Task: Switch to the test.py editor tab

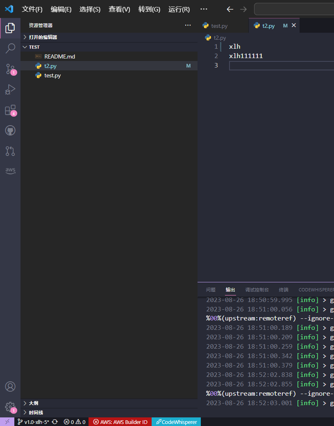Action: pos(223,25)
